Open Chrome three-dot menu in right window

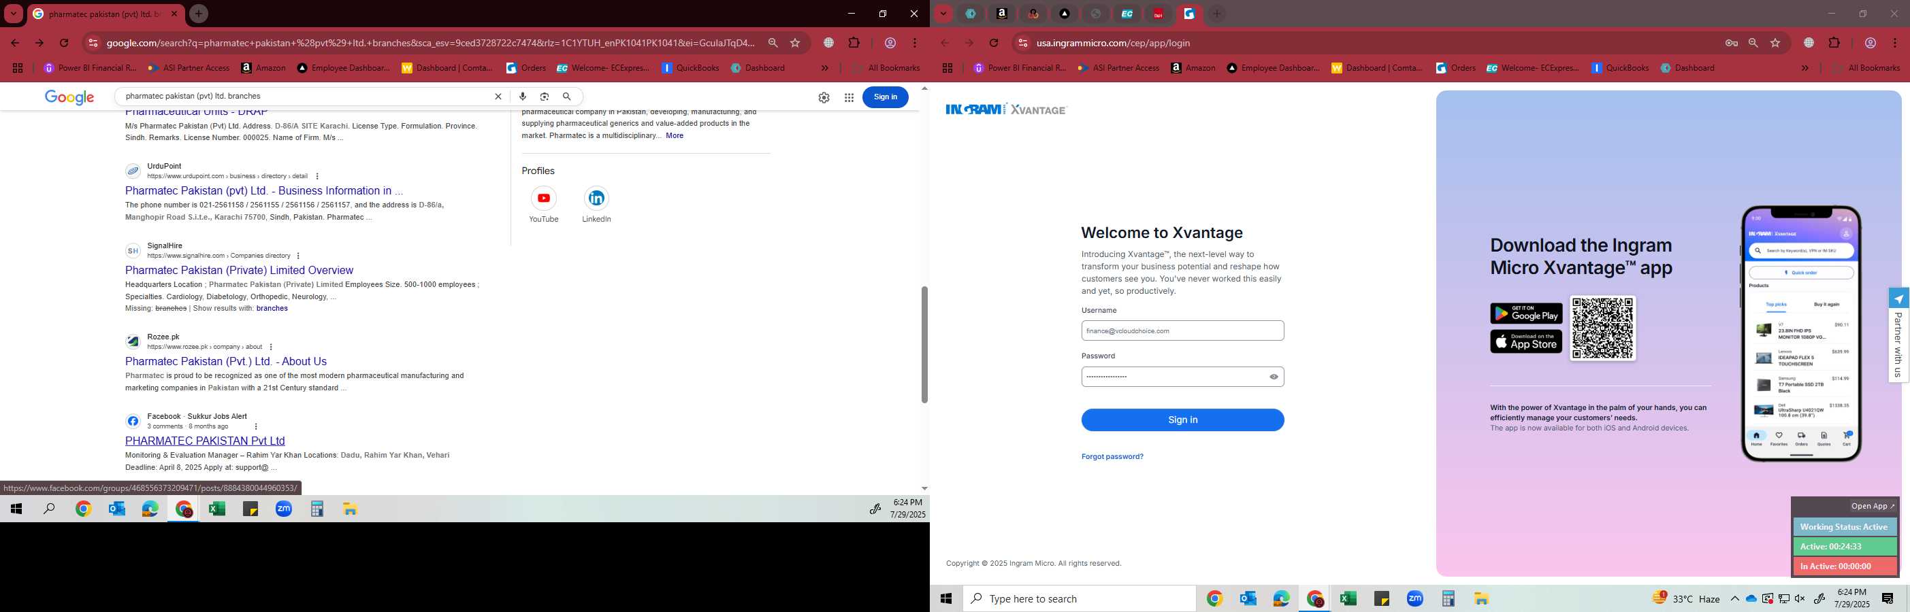coord(1894,43)
